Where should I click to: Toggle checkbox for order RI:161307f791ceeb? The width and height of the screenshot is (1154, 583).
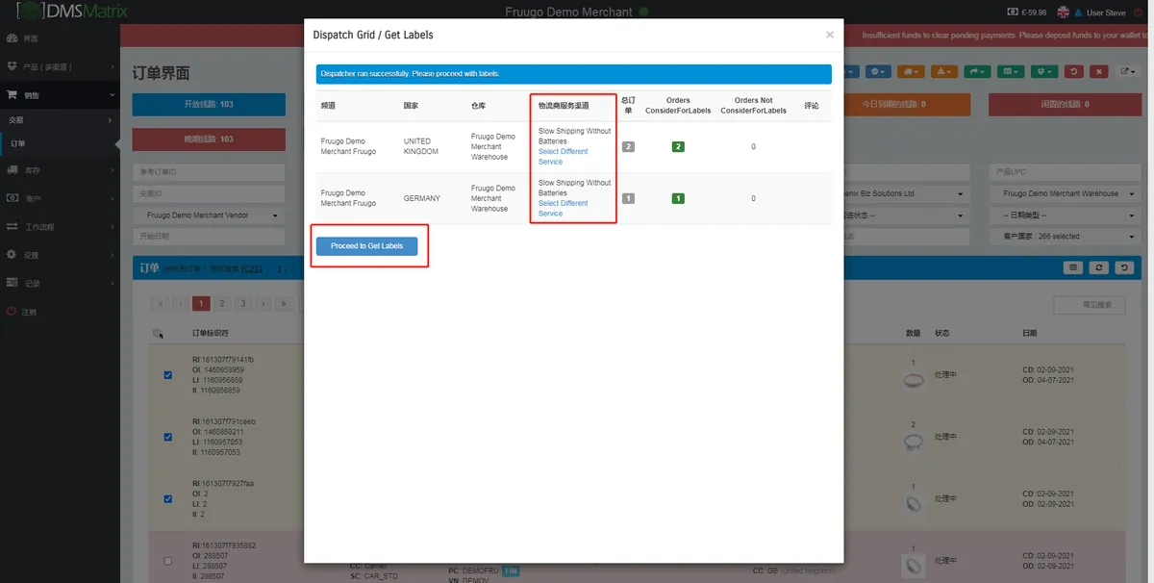[168, 437]
